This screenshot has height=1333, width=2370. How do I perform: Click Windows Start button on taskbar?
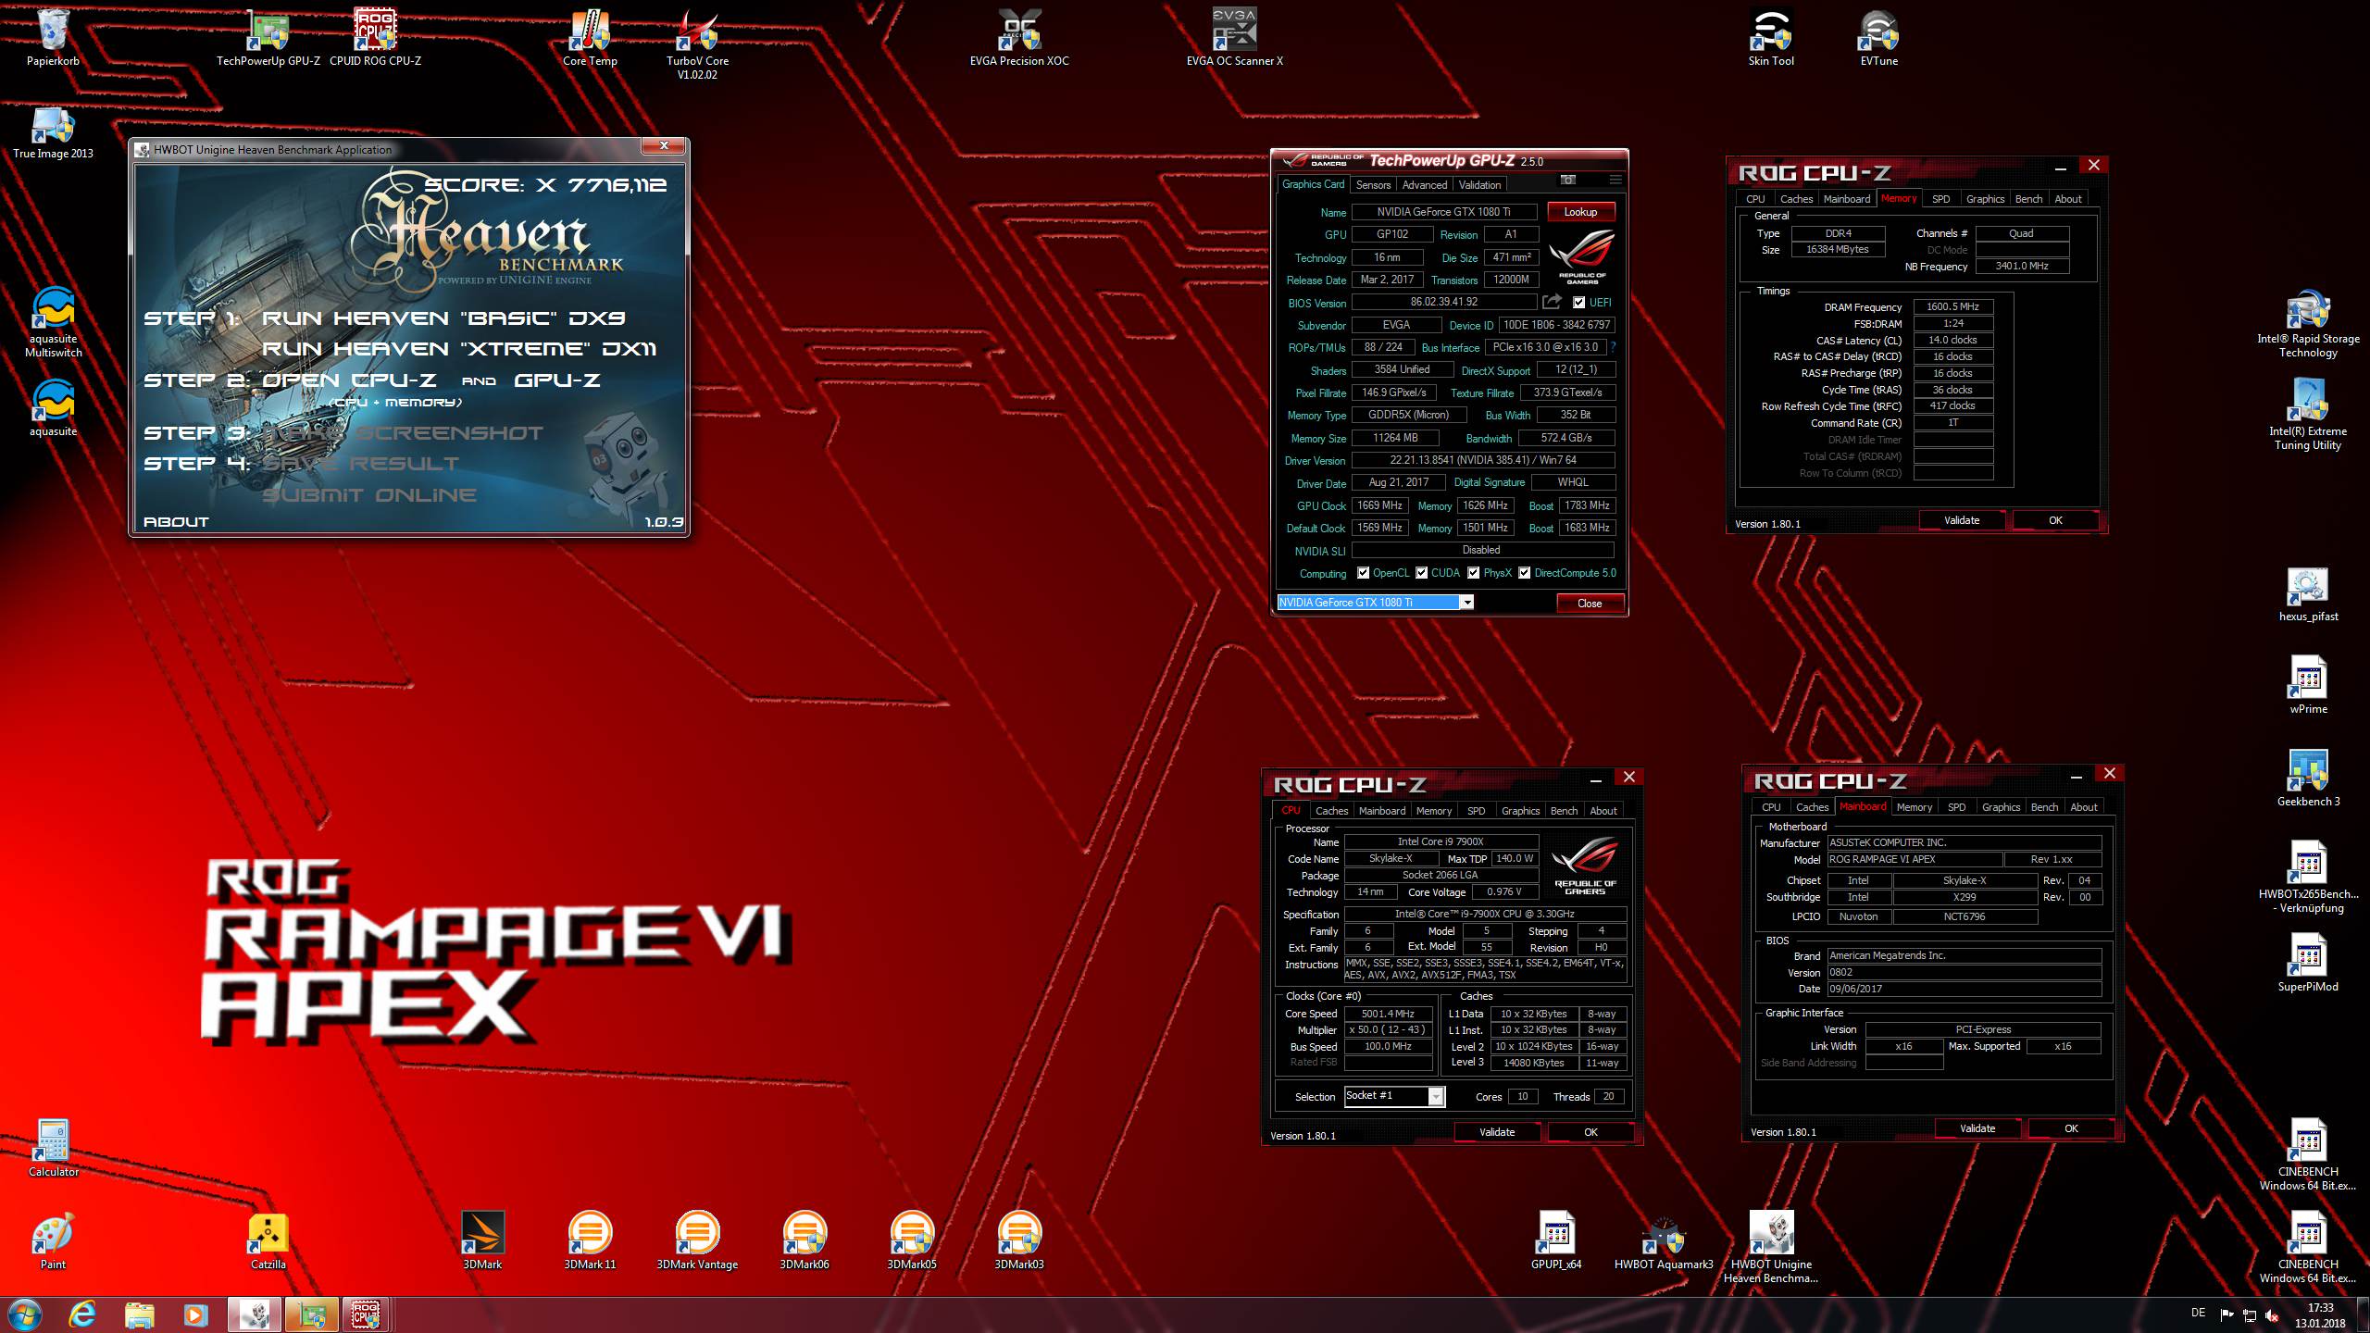(23, 1314)
